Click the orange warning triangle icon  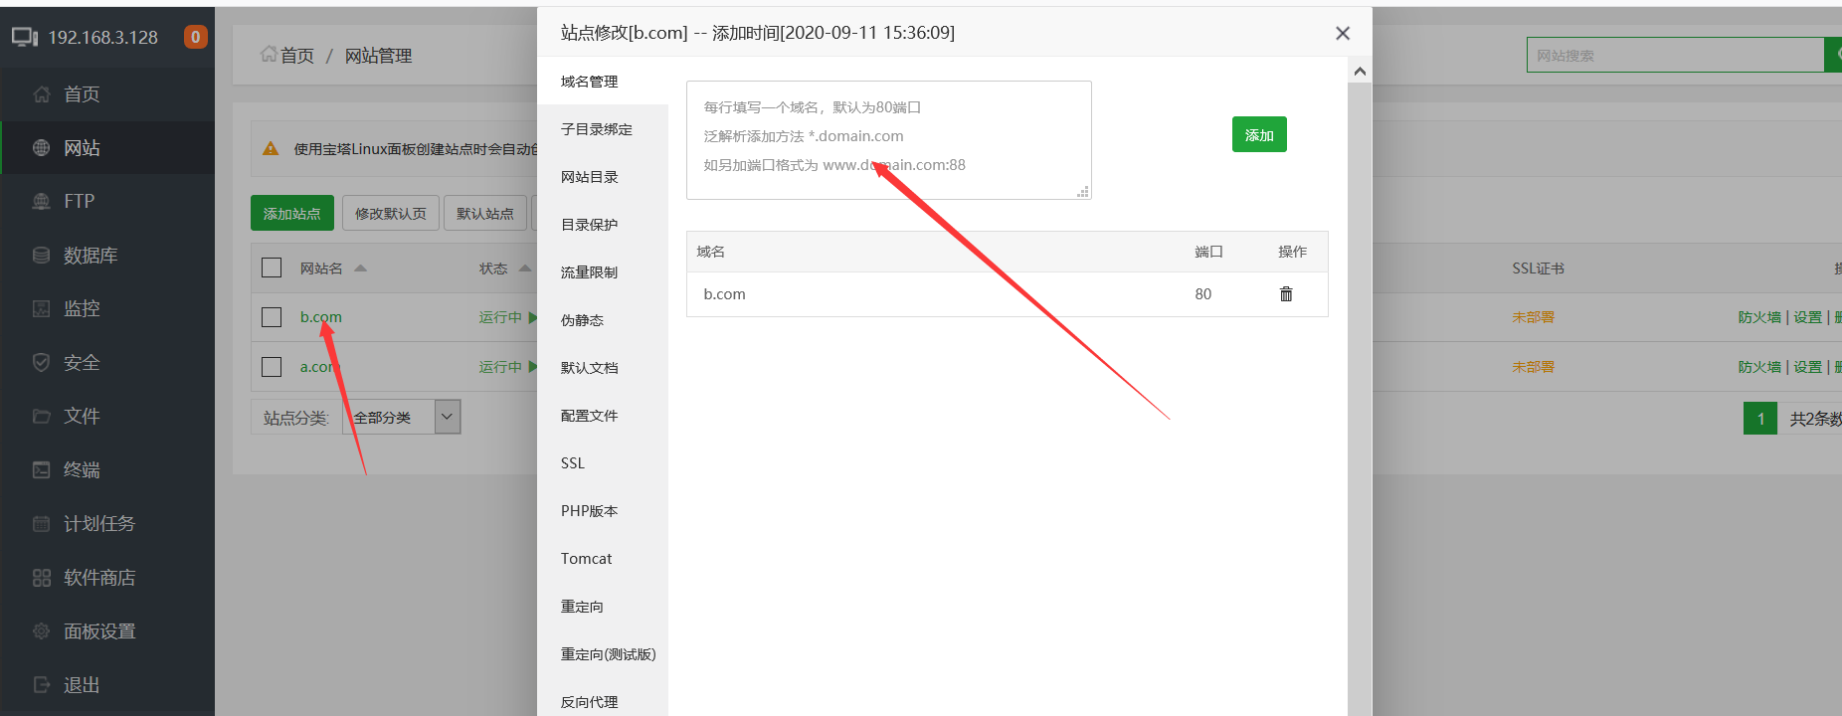271,149
